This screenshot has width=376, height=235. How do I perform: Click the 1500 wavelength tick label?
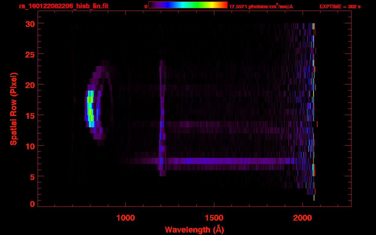214,218
